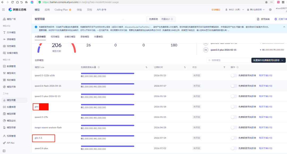
Task: Select the 免费额度 segment
Action: 153,19
